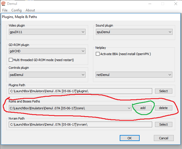Click the 'Netplay' group label

[101, 48]
